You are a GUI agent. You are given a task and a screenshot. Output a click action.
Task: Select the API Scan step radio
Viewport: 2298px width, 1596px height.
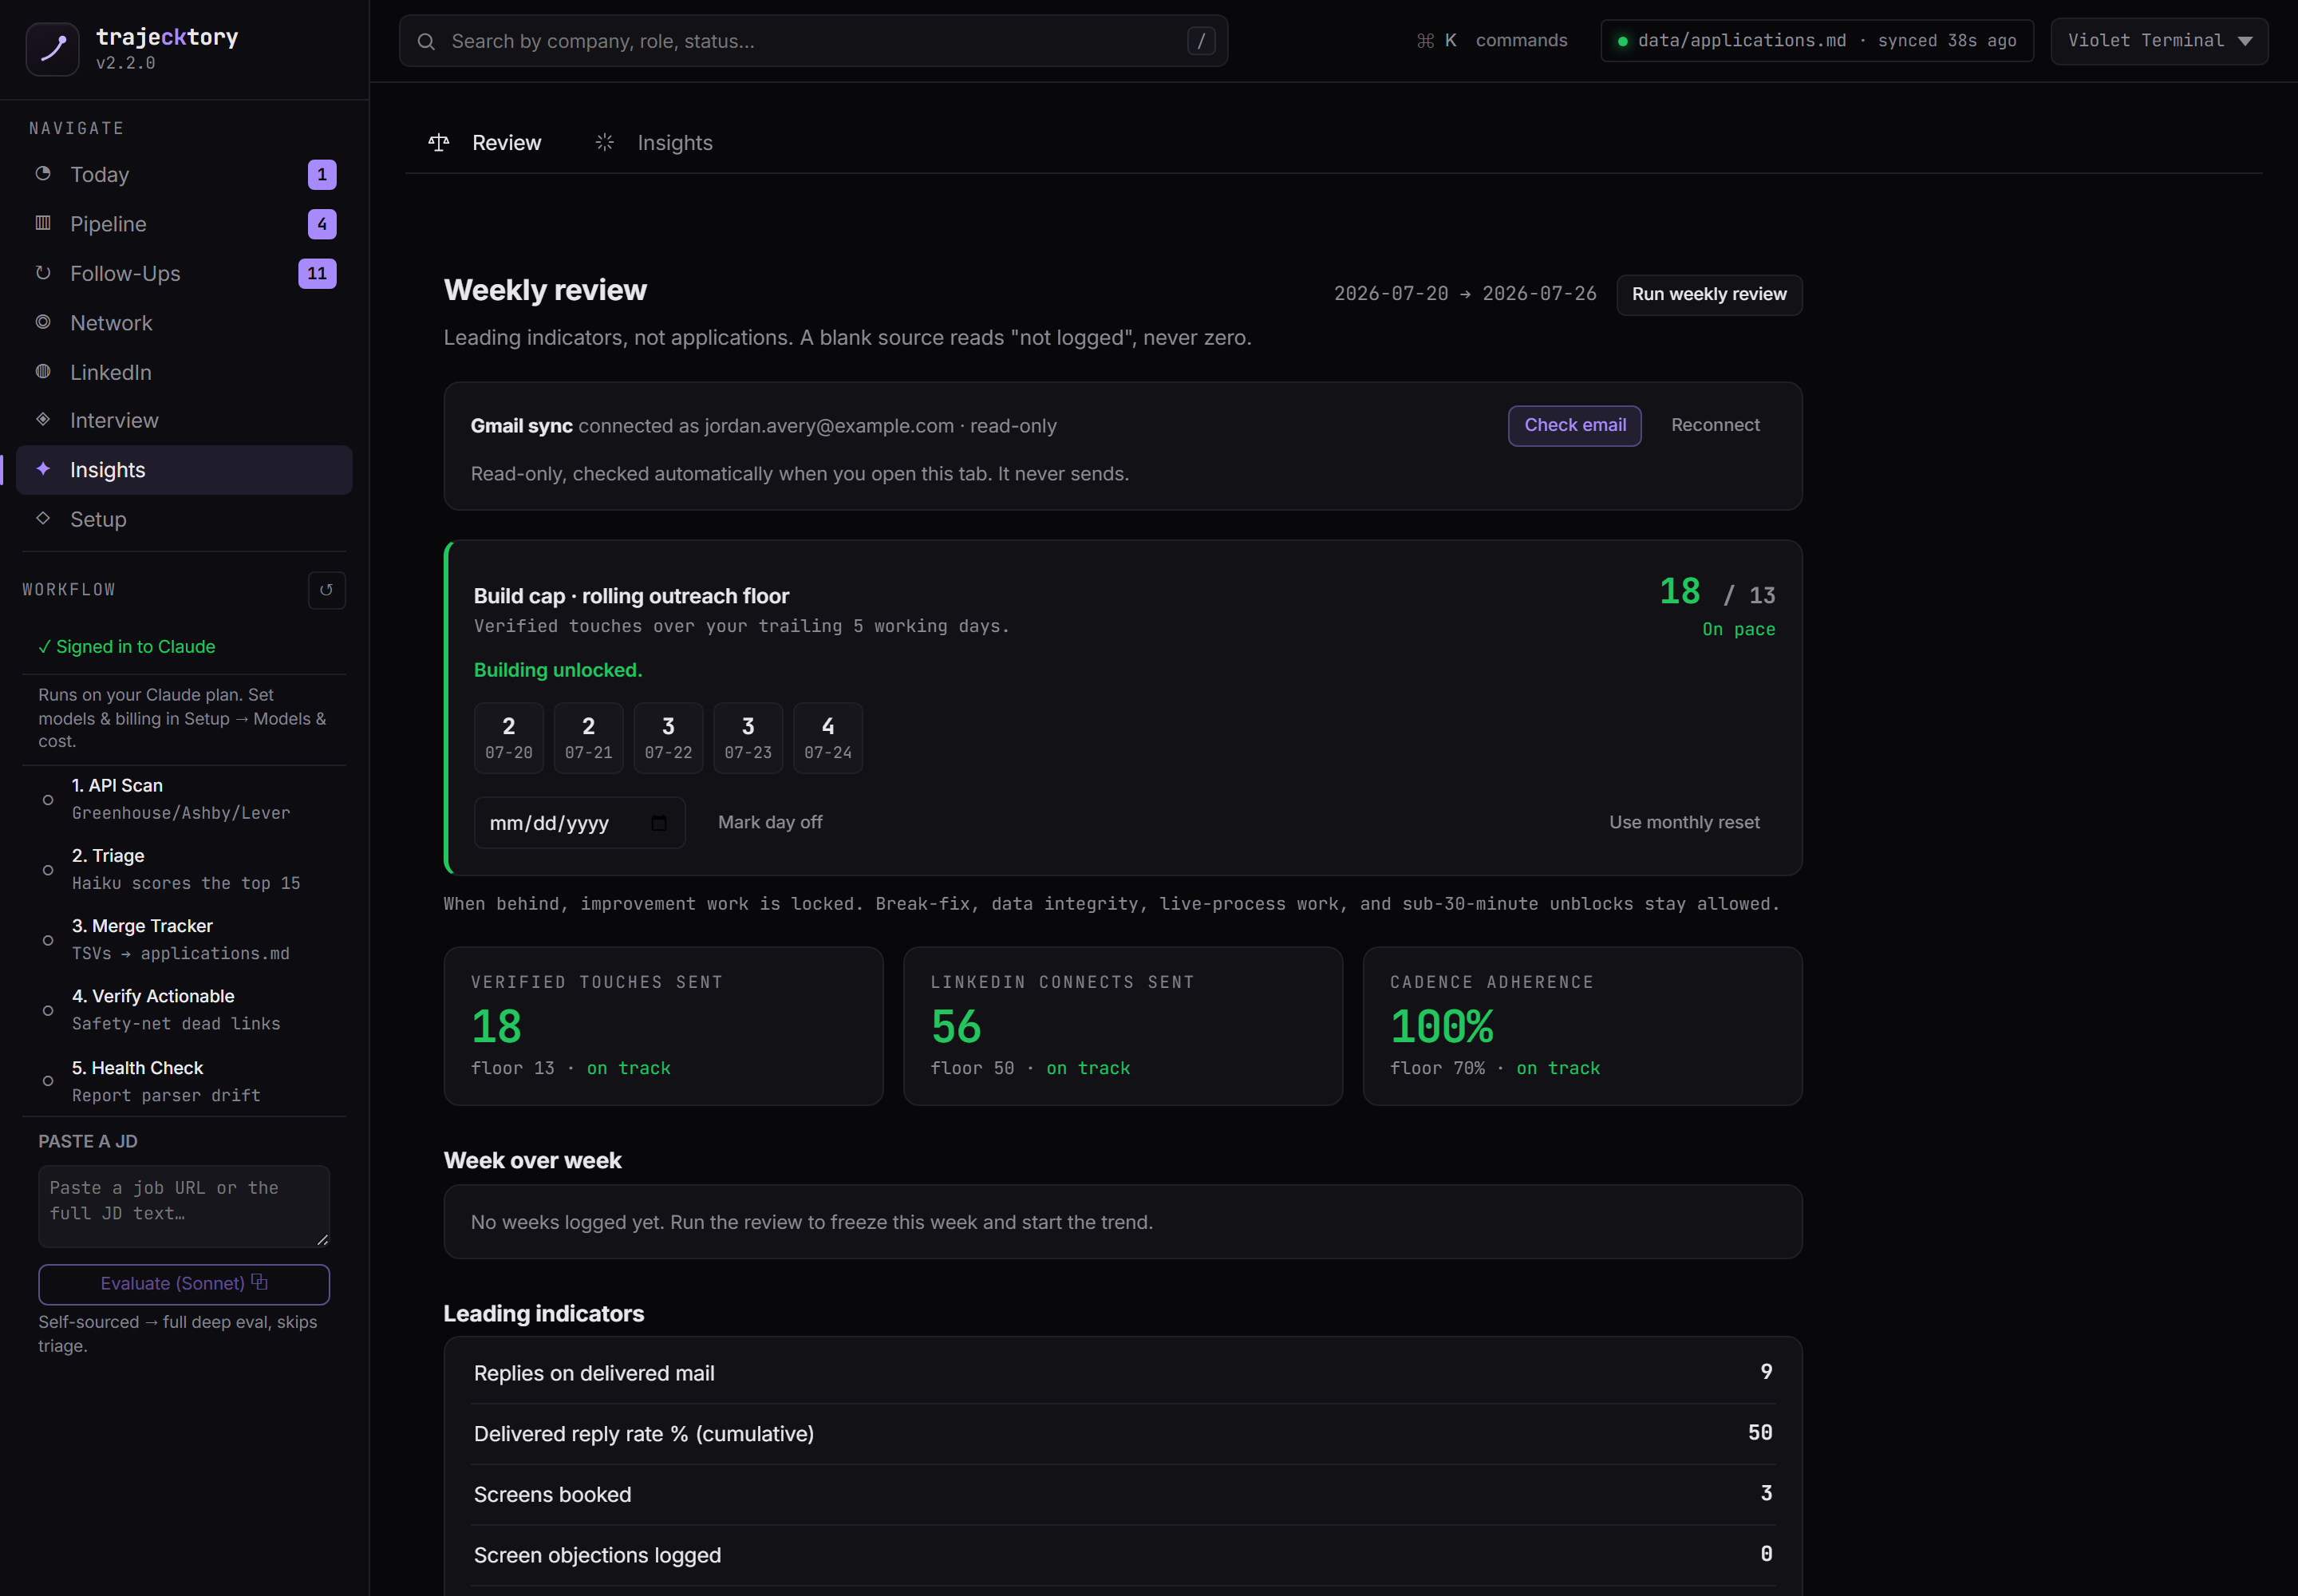pos(48,799)
